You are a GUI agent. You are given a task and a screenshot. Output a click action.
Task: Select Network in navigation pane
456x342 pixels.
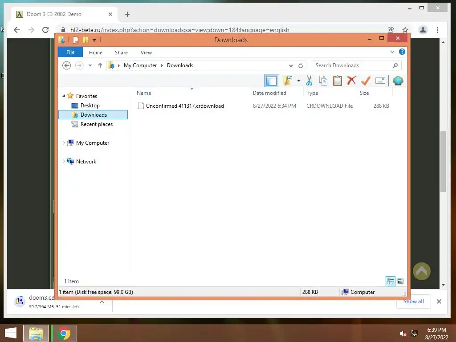(86, 161)
